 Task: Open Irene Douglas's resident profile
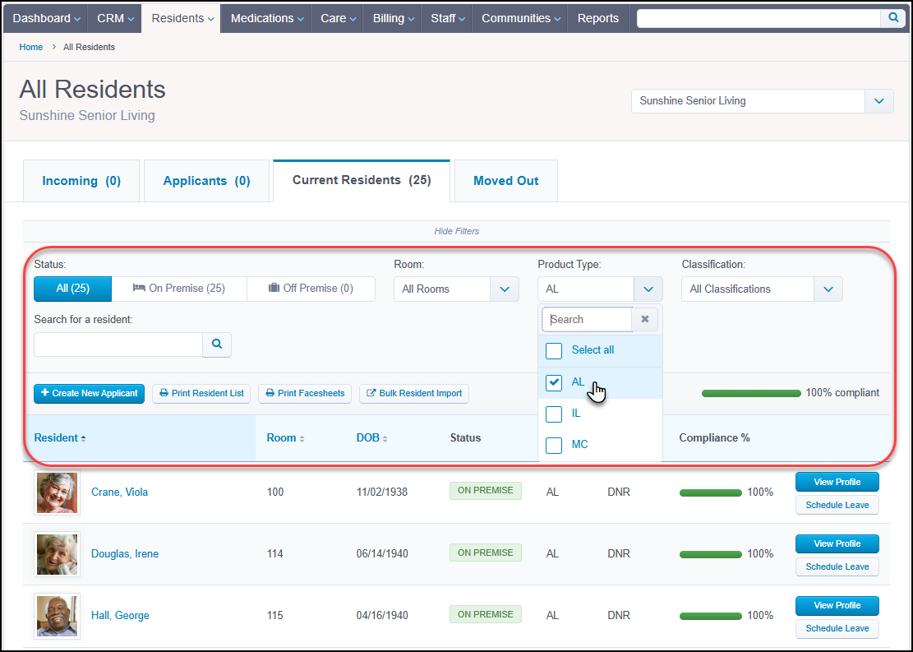[124, 553]
